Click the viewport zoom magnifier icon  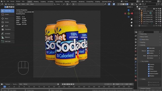pos(131,19)
